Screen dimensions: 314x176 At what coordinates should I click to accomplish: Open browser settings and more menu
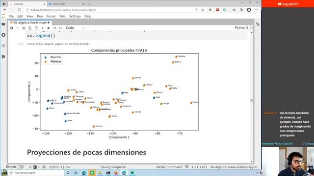(256, 10)
